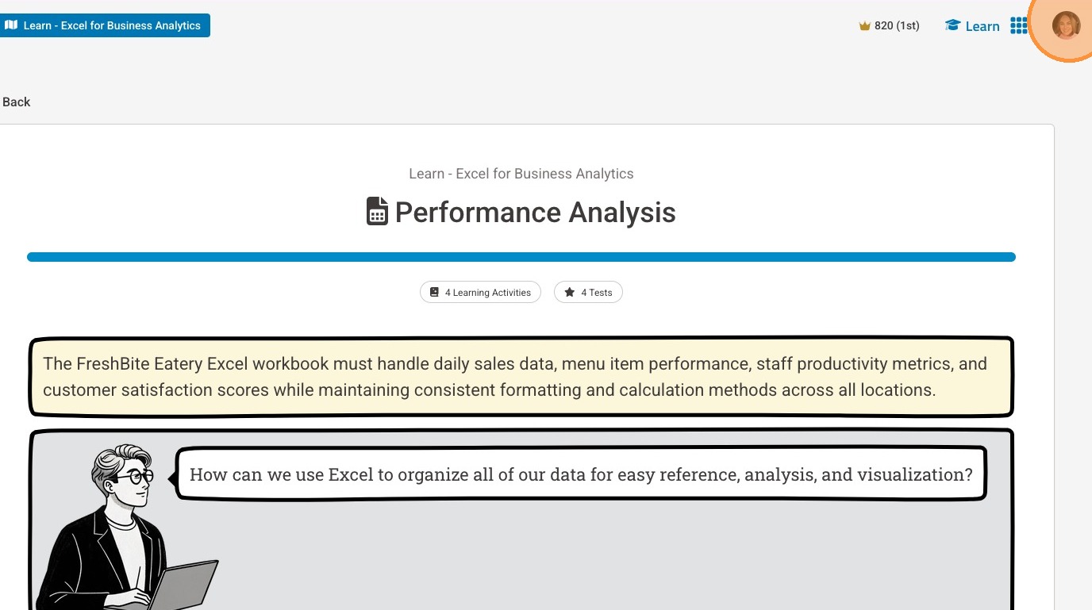This screenshot has height=610, width=1092.
Task: Go Back to the previous page
Action: [x=16, y=102]
